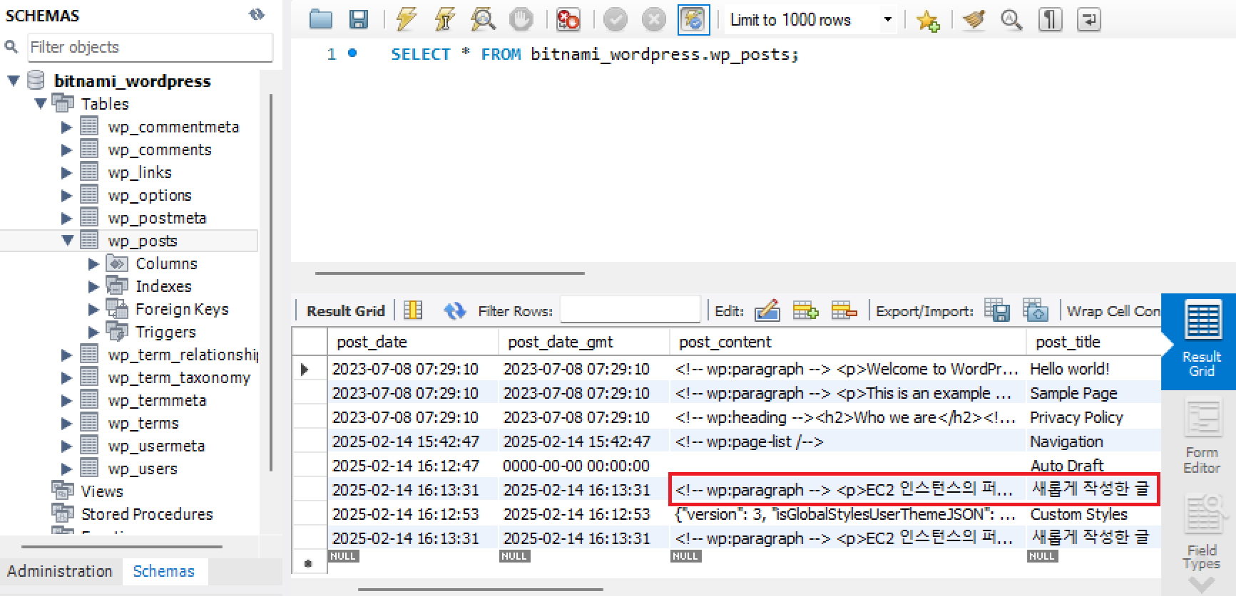This screenshot has height=596, width=1236.
Task: Switch to Schemas tab
Action: point(163,571)
